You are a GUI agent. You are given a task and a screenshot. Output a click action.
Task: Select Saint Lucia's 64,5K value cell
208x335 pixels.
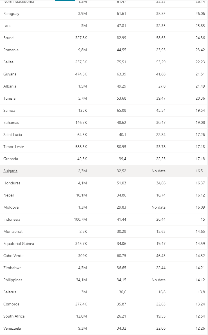(x=82, y=135)
